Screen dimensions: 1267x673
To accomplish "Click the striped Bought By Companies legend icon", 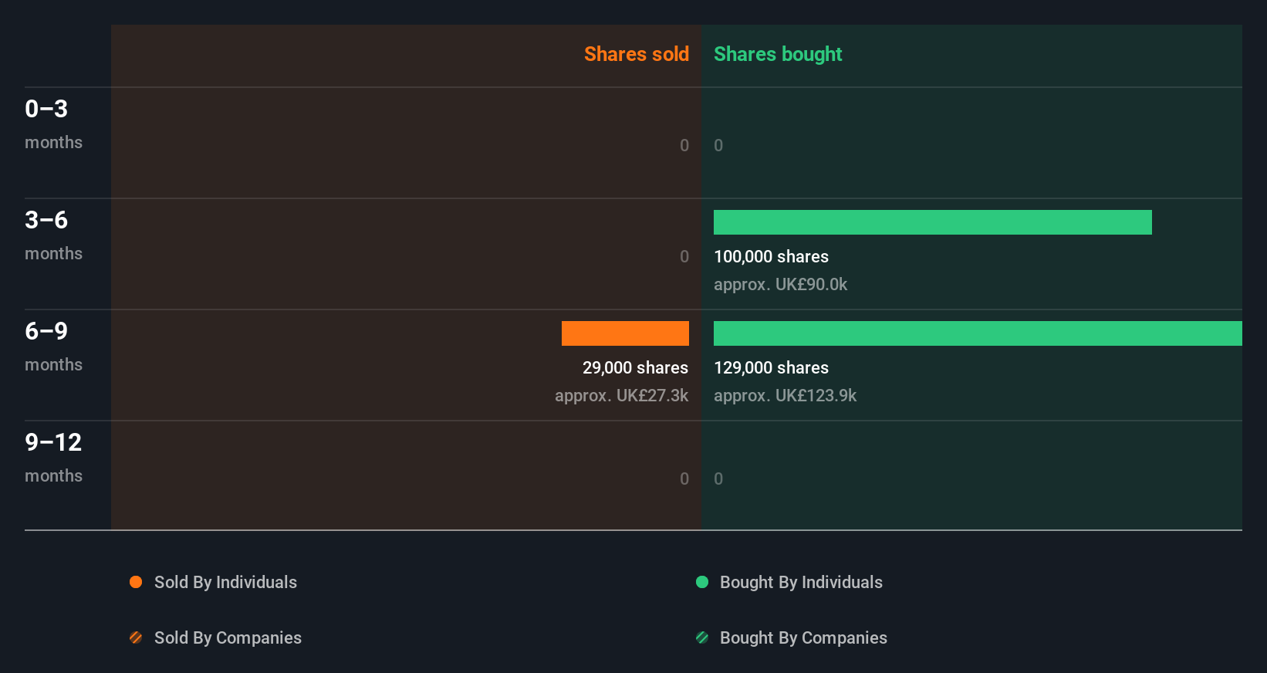I will click(x=702, y=637).
